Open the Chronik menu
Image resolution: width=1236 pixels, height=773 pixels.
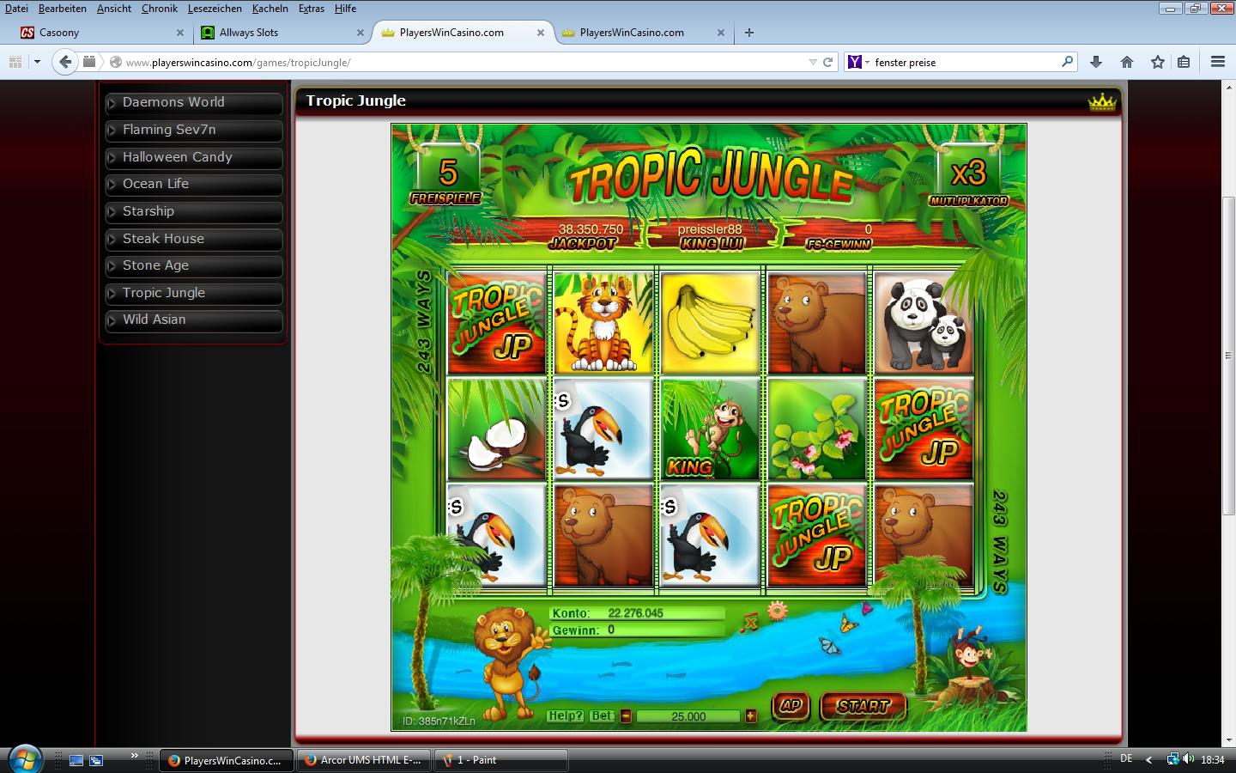160,9
